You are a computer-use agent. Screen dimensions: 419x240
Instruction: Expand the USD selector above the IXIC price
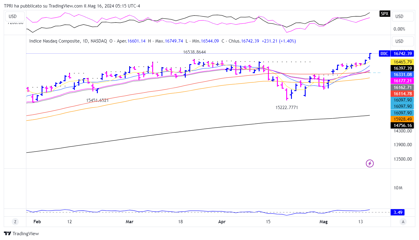[403, 41]
